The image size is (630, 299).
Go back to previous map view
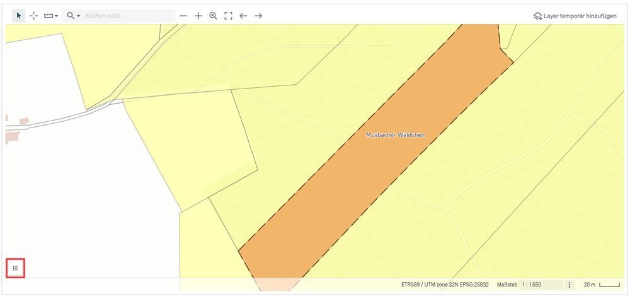[x=243, y=15]
